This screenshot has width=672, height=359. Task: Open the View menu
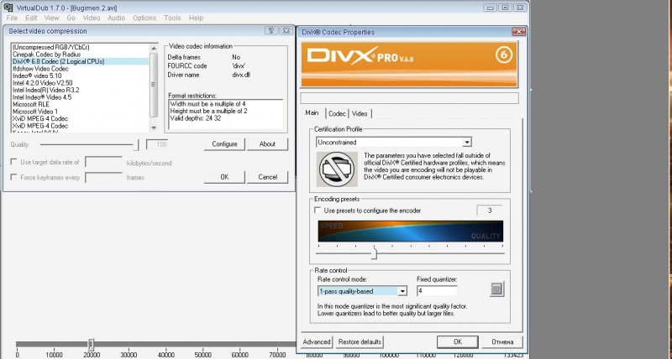tap(51, 18)
